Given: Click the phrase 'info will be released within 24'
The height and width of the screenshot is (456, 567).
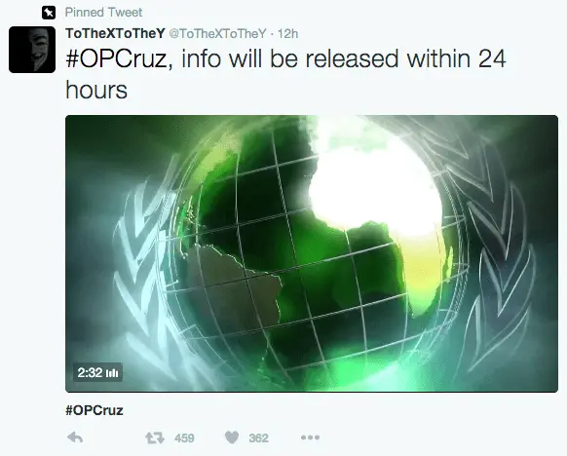Looking at the screenshot, I should (343, 58).
